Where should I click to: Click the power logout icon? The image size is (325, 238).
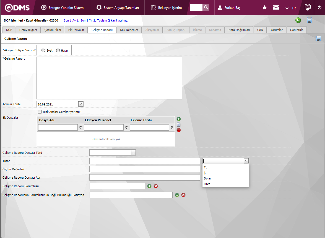click(319, 7)
